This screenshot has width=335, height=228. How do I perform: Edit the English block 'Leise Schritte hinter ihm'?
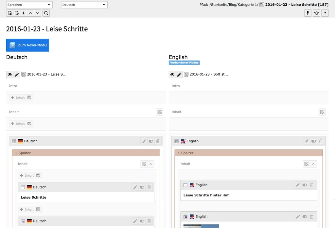click(298, 185)
